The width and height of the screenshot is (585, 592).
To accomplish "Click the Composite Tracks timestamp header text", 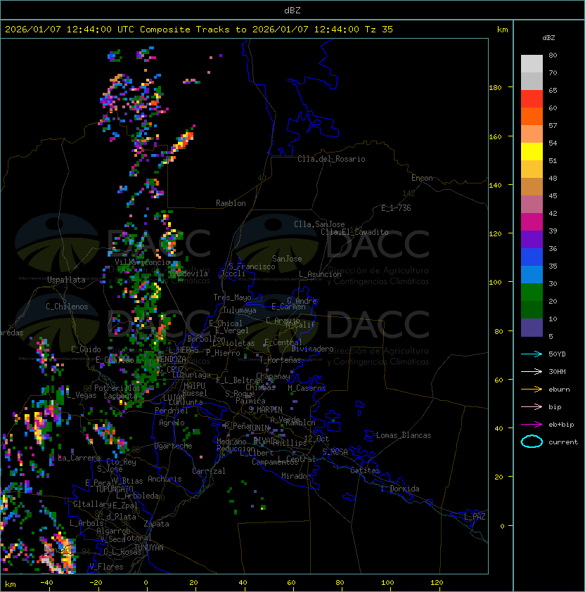I will 199,30.
